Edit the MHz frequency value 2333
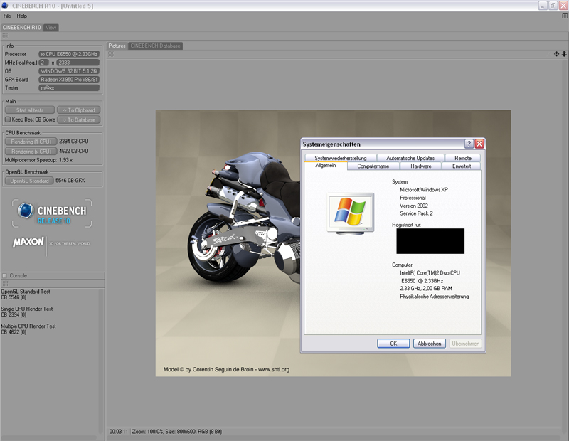This screenshot has height=441, width=569. [78, 63]
